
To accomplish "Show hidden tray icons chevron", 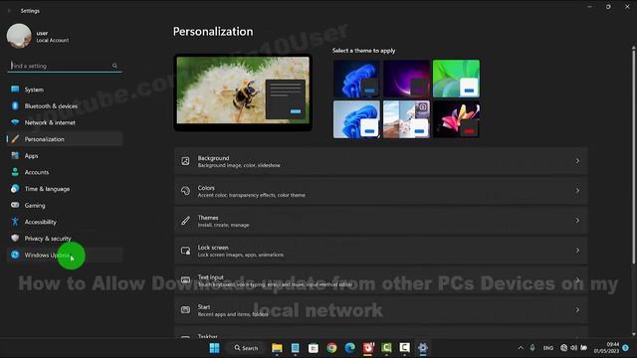I will pos(521,348).
